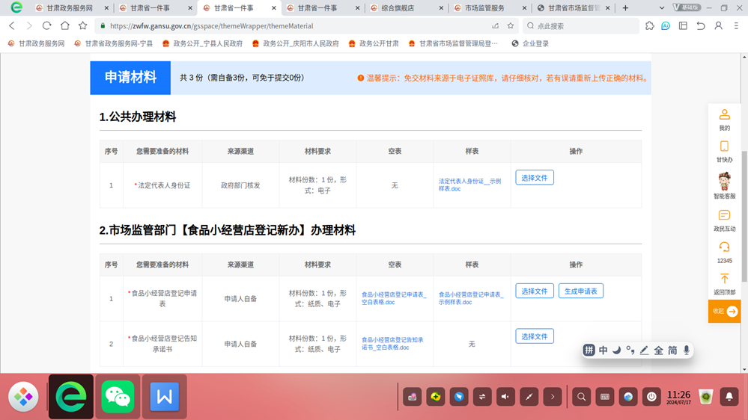Expand the tab list dropdown arrow
The width and height of the screenshot is (748, 420).
pos(662,8)
